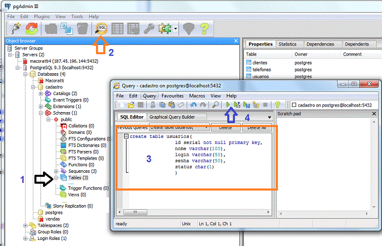
Task: Click the Filtered View data icon
Action: [x=133, y=28]
